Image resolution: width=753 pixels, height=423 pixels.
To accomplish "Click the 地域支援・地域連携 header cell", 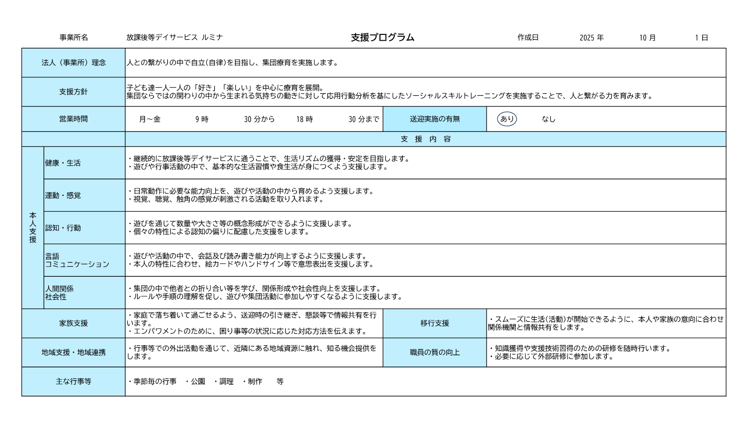I will pyautogui.click(x=73, y=353).
